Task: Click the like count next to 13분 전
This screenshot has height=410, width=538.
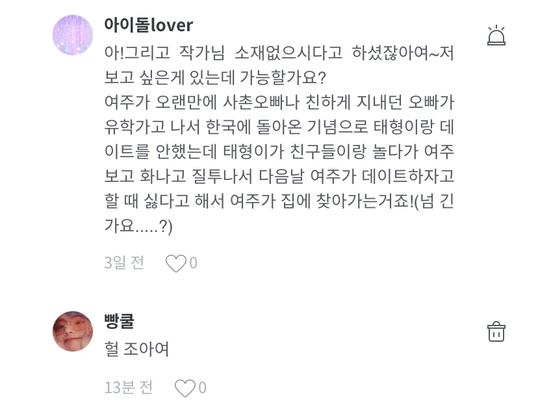Action: tap(202, 388)
